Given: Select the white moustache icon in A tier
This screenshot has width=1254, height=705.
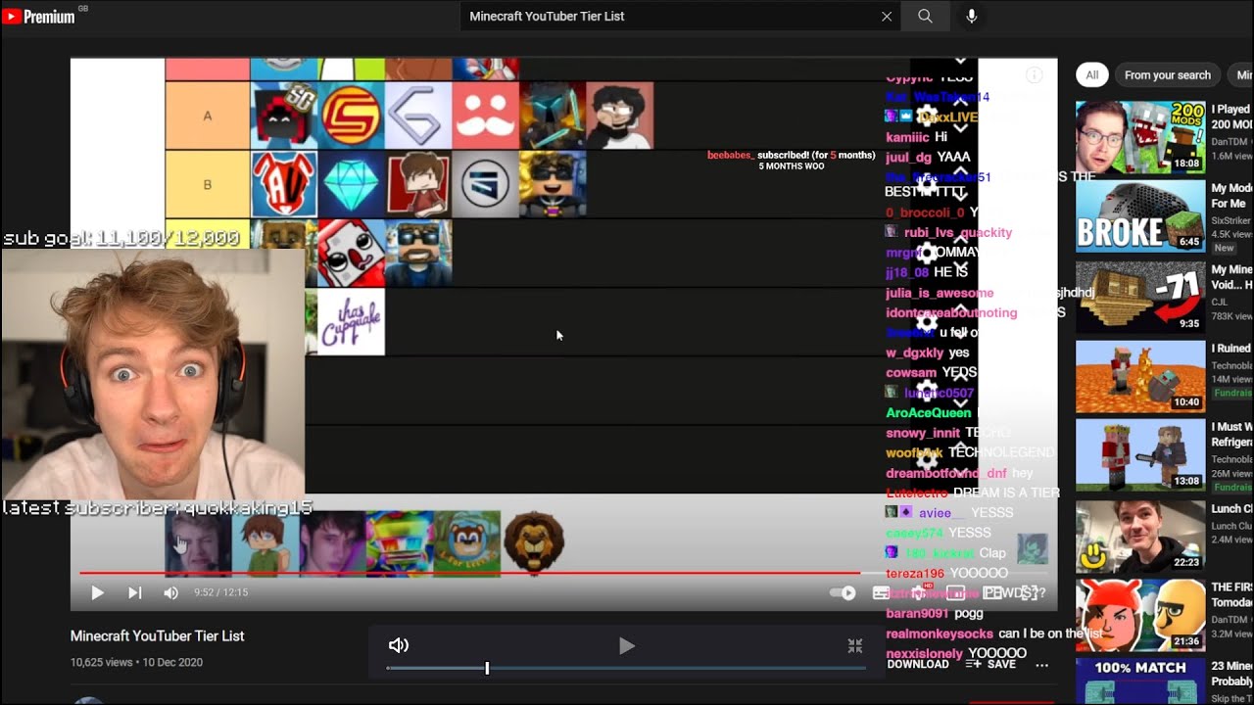Looking at the screenshot, I should [485, 116].
